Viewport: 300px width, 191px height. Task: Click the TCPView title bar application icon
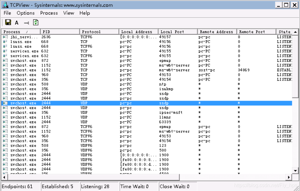(x=5, y=5)
